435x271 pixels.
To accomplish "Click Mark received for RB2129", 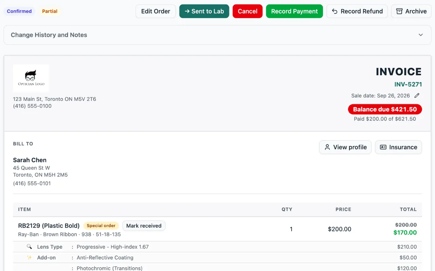I will [144, 226].
